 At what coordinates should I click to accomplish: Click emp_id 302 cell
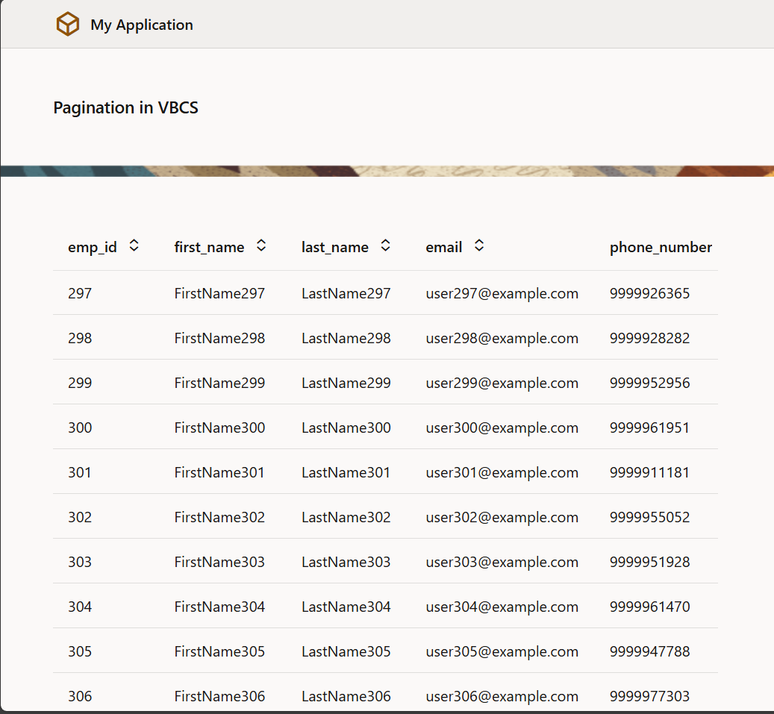[x=80, y=517]
